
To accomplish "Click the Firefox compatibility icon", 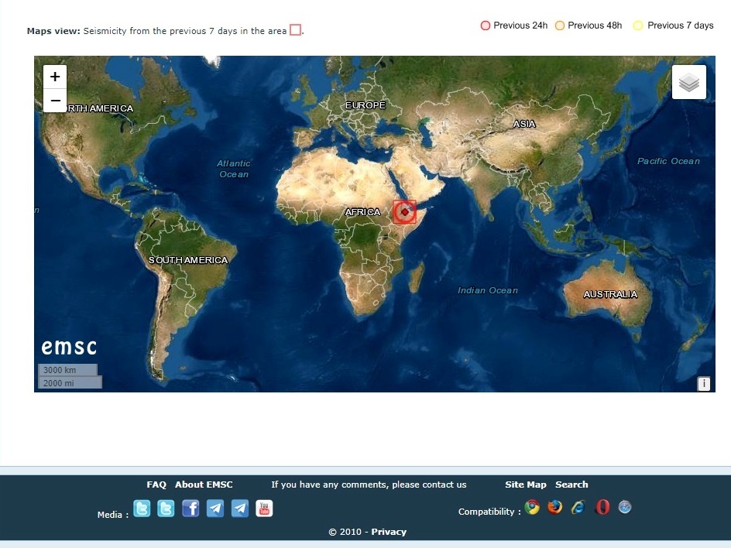I will coord(554,507).
